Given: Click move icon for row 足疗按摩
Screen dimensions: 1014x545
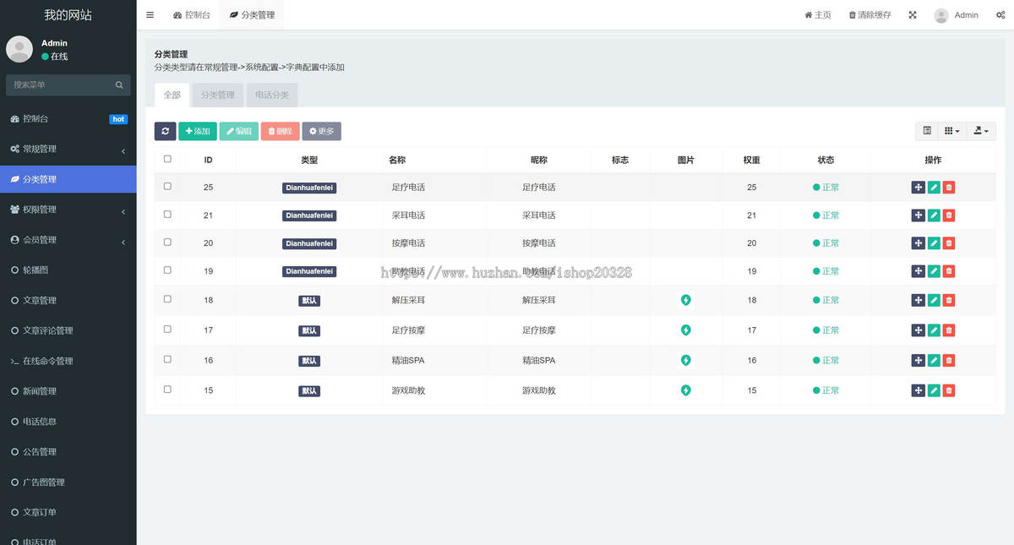Looking at the screenshot, I should pyautogui.click(x=919, y=330).
